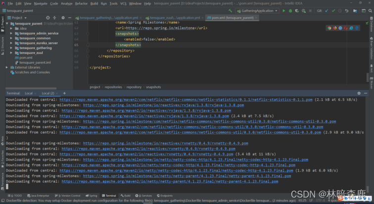The image size is (374, 204).
Task: Open the Database side tool window
Action: (372, 25)
